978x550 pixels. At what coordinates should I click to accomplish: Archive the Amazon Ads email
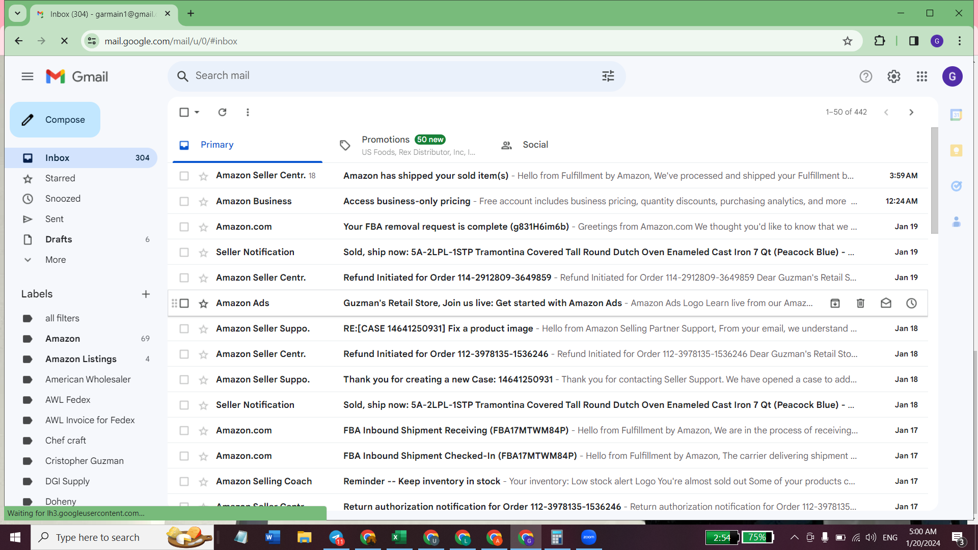(x=835, y=303)
